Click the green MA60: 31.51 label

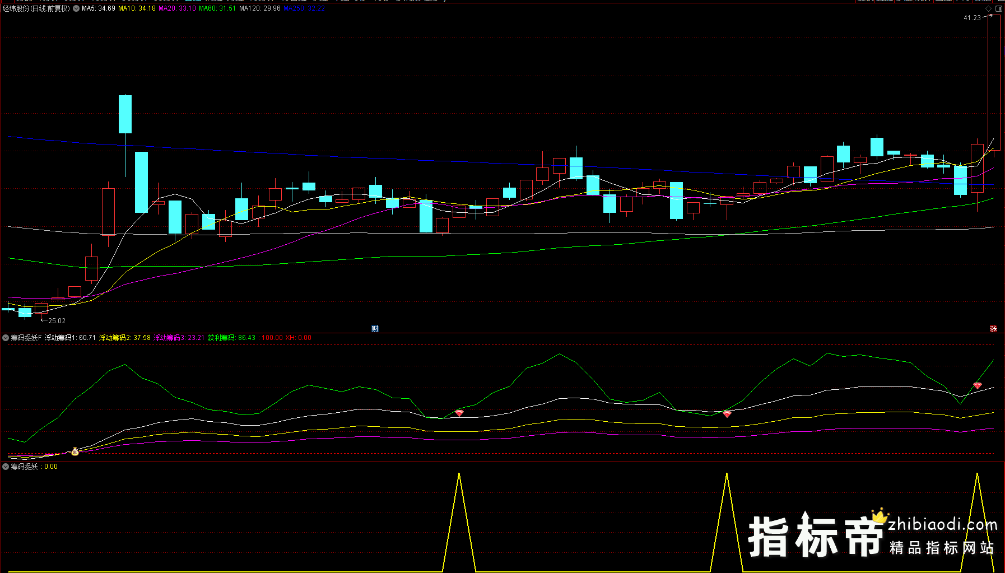[217, 8]
